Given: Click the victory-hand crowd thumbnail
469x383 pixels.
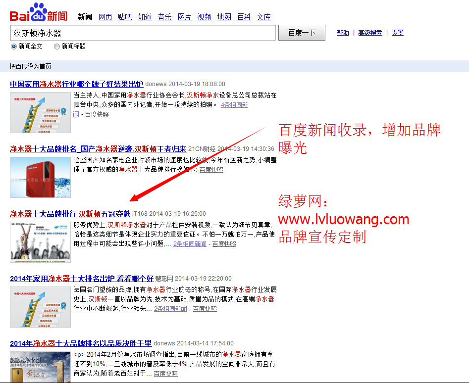Looking at the screenshot, I should tap(41, 242).
